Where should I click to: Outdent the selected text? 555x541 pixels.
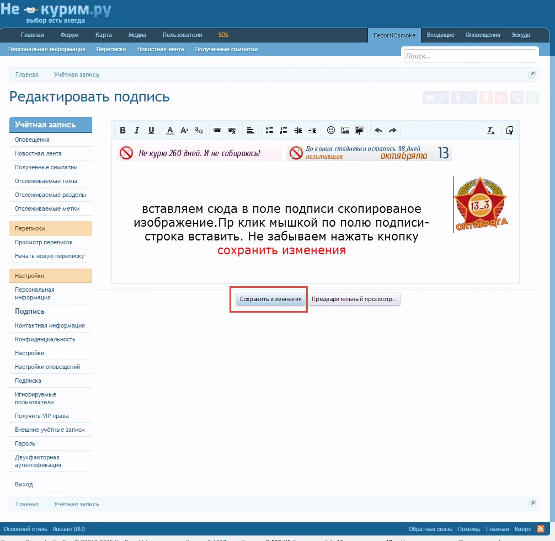coord(298,130)
